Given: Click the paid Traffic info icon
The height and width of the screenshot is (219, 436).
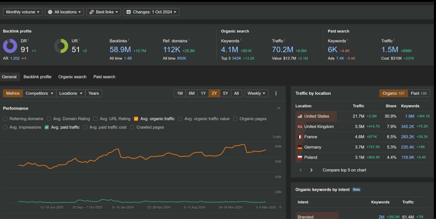Looking at the screenshot, I should pyautogui.click(x=394, y=40).
